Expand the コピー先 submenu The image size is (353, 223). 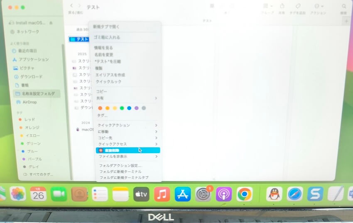[127, 138]
